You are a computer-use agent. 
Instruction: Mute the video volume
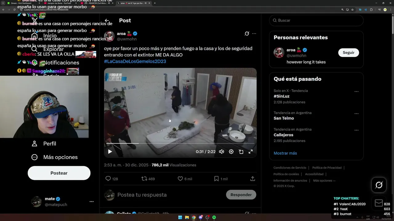click(221, 152)
